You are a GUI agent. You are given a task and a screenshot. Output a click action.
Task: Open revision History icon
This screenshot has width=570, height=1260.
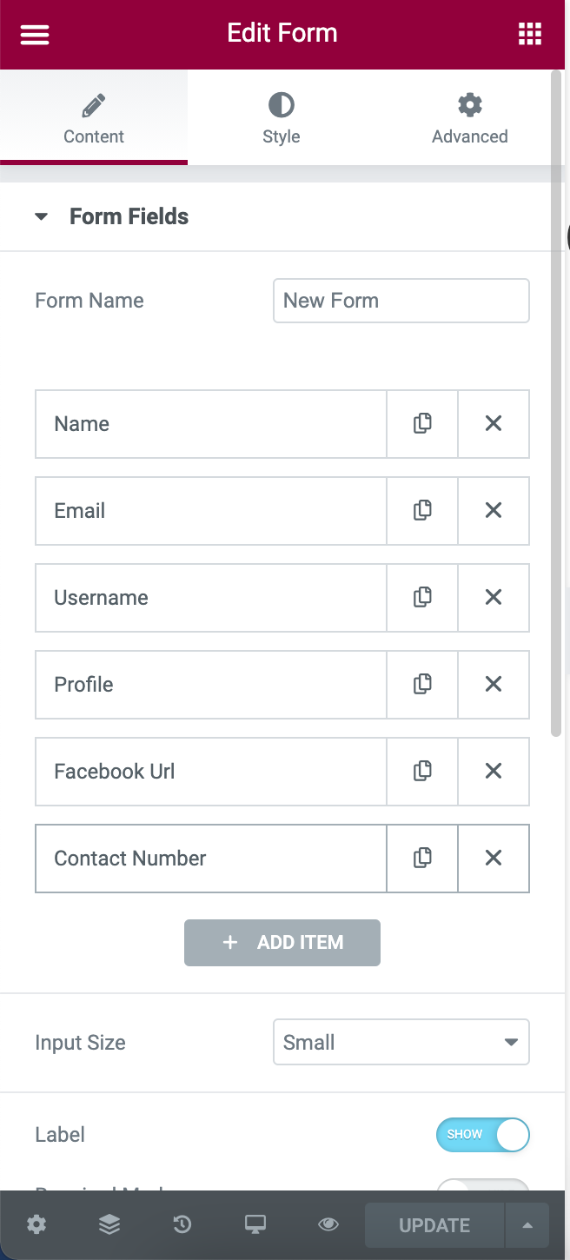coord(182,1225)
